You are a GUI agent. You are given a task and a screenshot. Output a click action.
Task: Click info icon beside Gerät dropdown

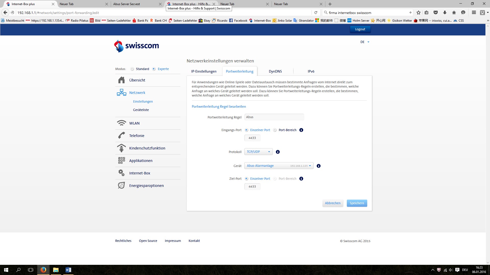click(318, 166)
